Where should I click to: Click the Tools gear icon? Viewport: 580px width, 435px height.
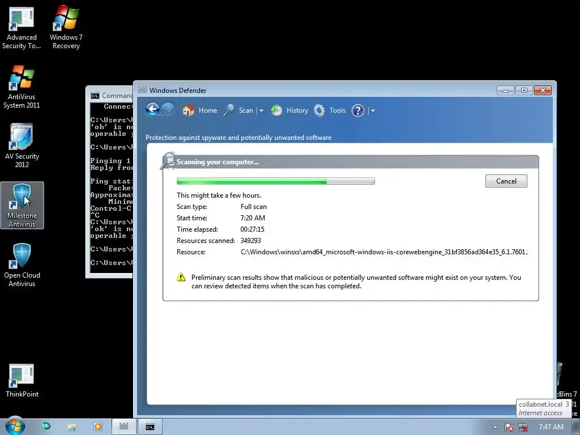pyautogui.click(x=319, y=110)
